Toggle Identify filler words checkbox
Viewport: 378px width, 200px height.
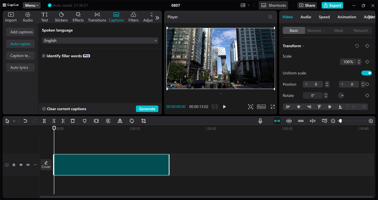pos(44,56)
